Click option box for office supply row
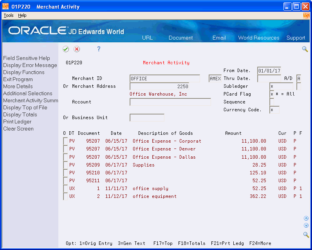Image resolution: width=312 pixels, height=250 pixels. pos(65,188)
